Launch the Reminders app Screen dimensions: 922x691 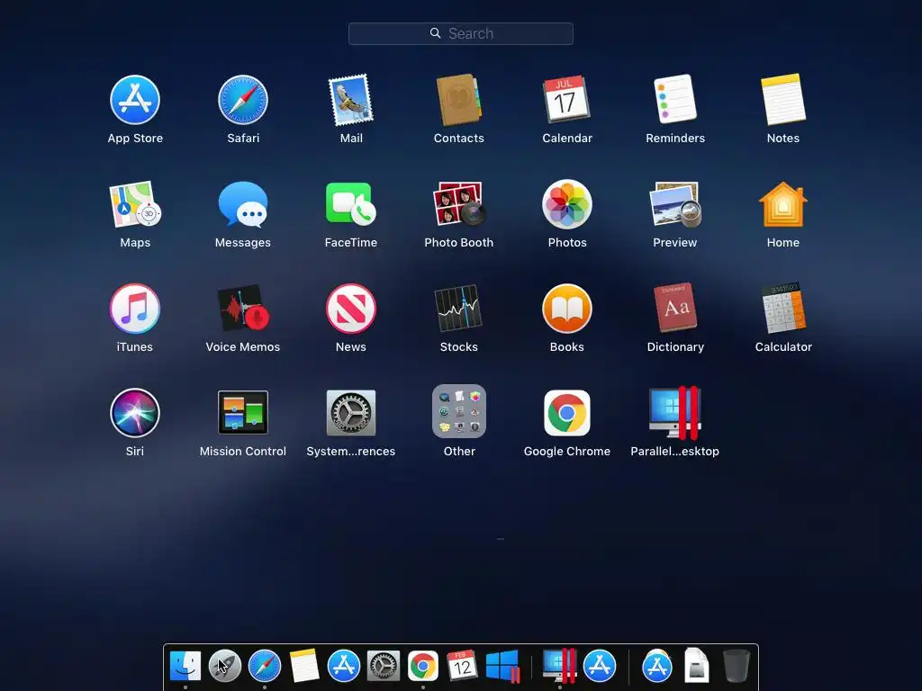tap(675, 99)
